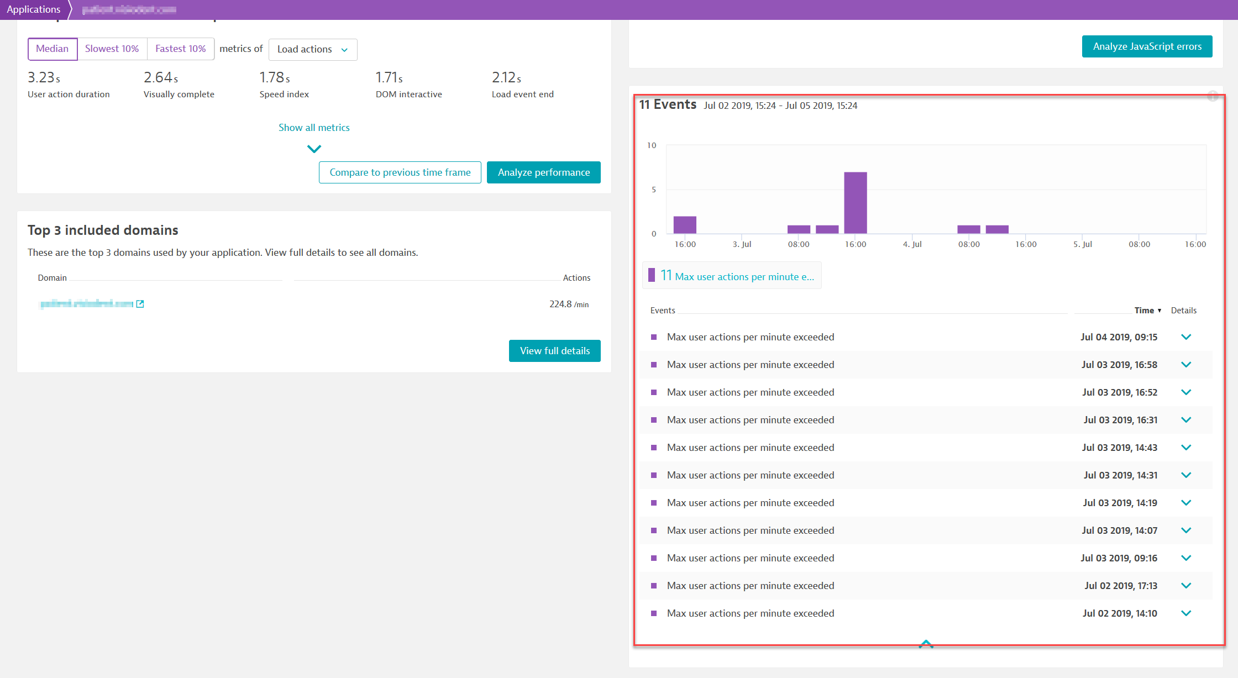Click the 2.12s Load event end value
1238x678 pixels.
[507, 77]
